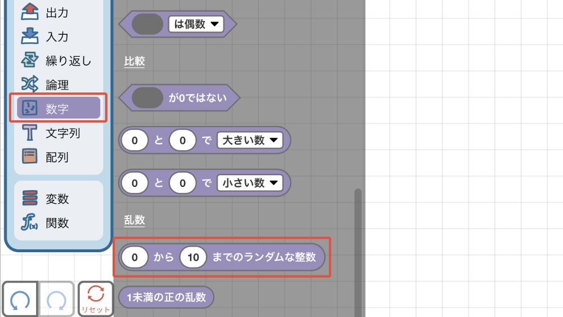
Task: Click the 0 field in random integer block
Action: (135, 257)
